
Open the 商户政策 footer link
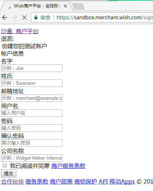pos(61,182)
